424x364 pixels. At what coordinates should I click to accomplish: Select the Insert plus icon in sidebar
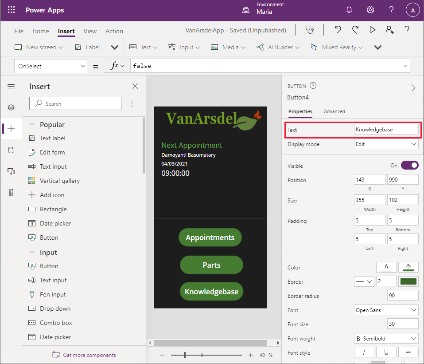coord(11,129)
